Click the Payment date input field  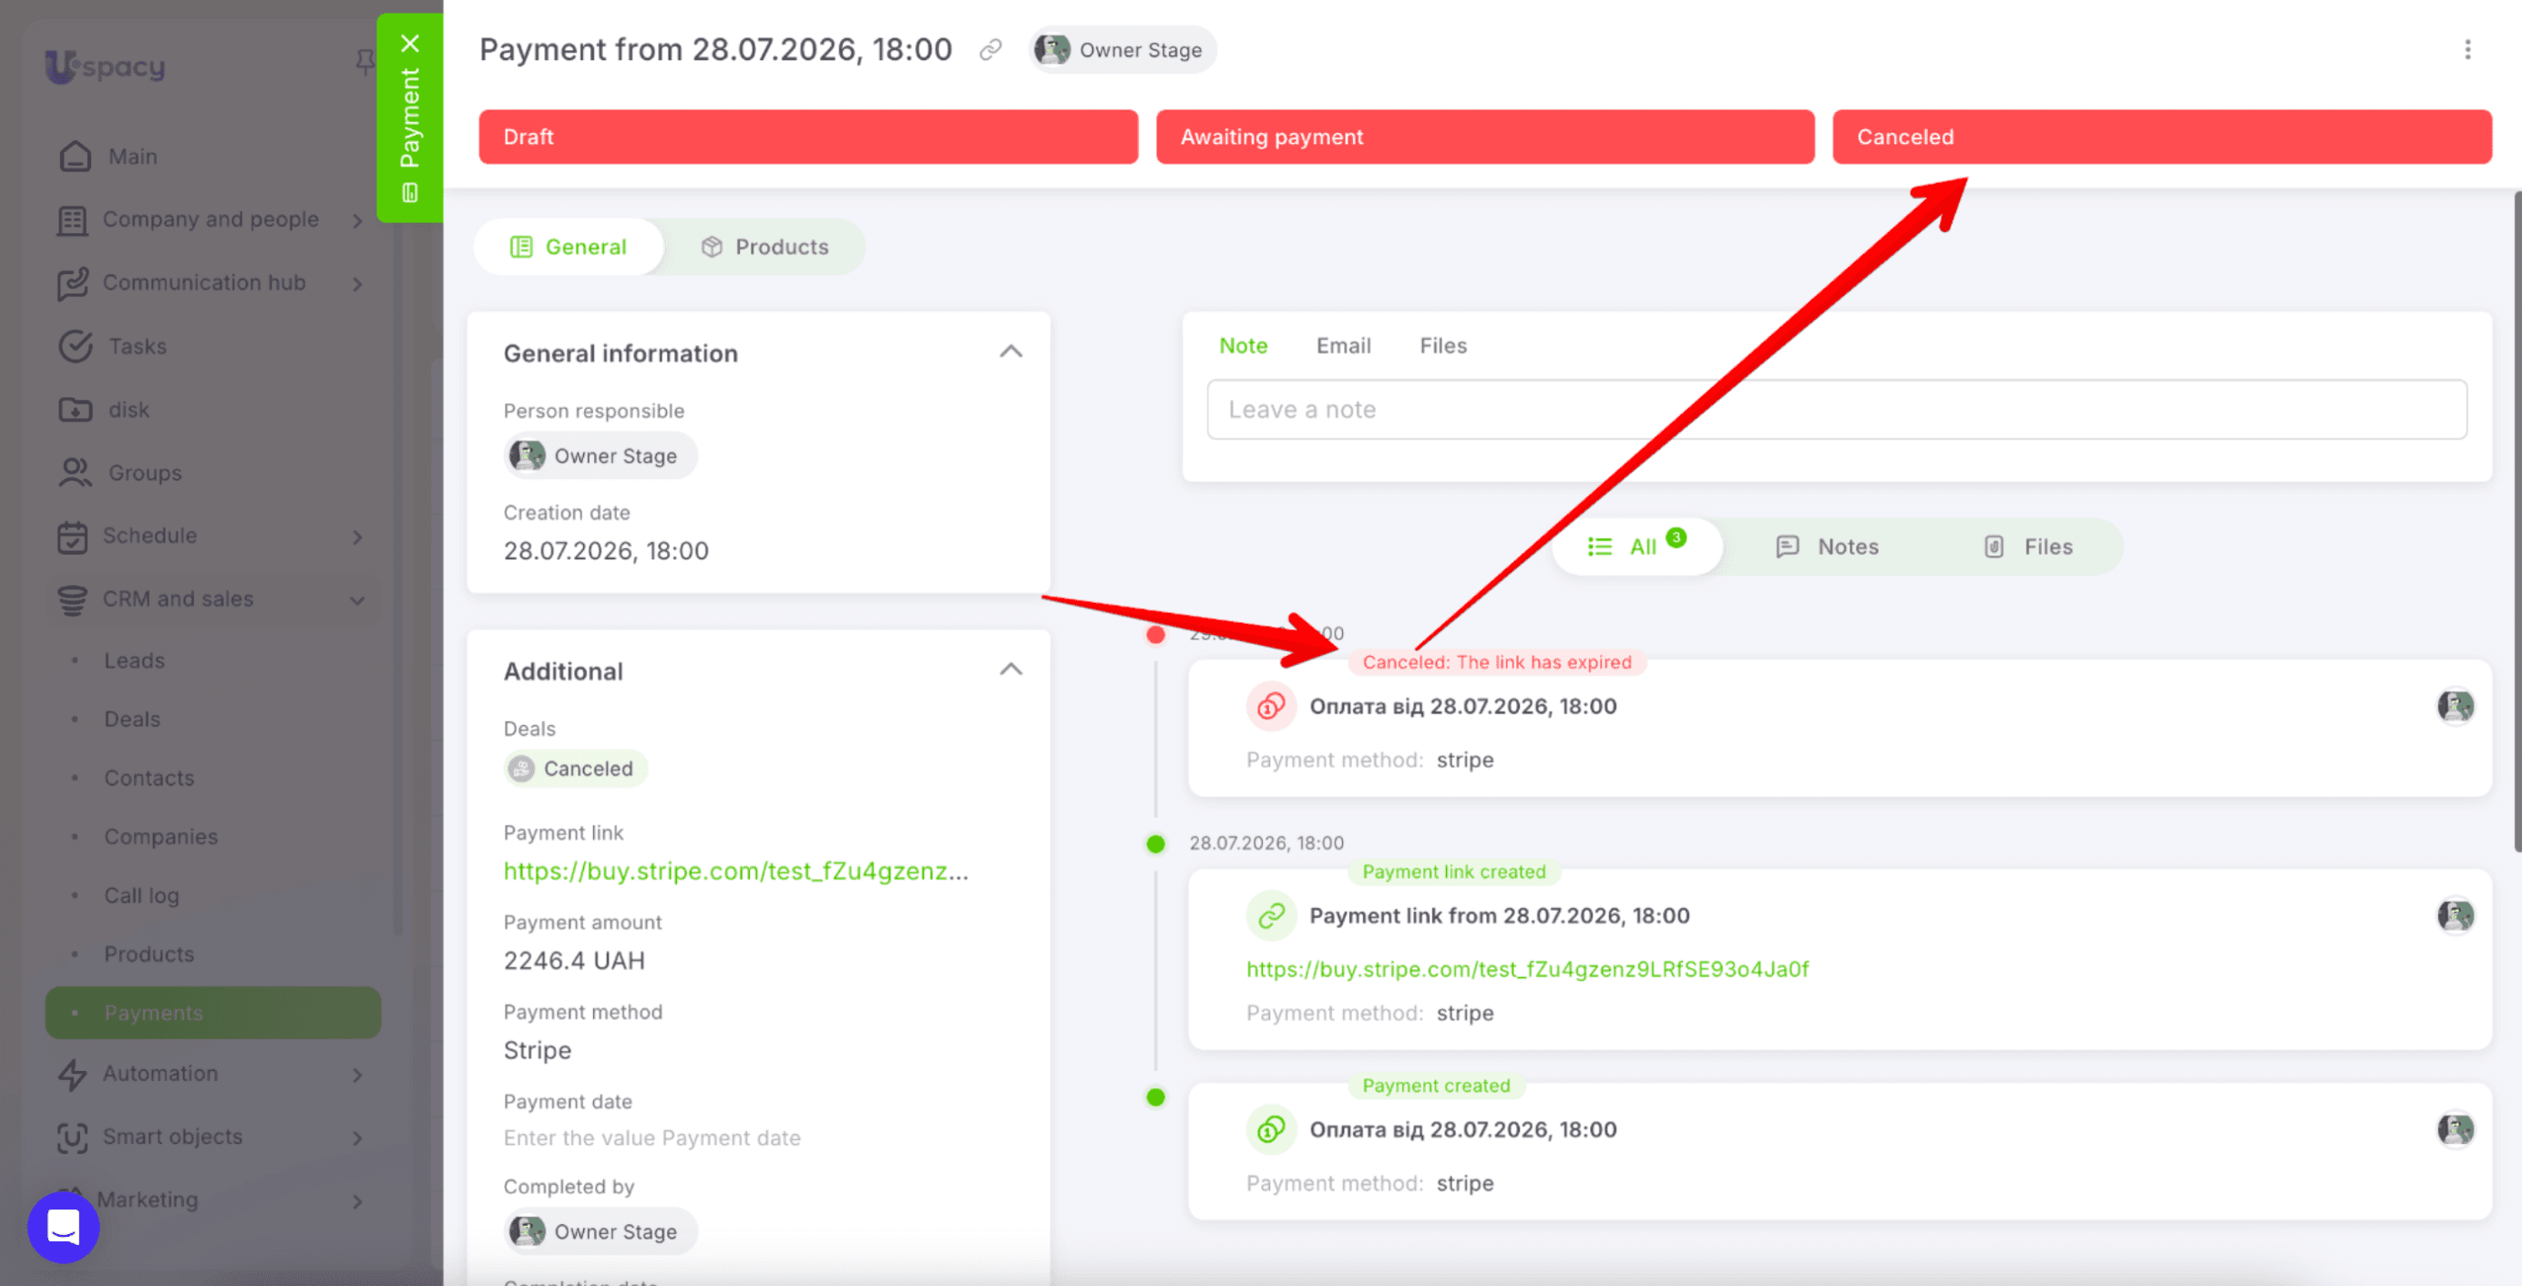tap(652, 1138)
